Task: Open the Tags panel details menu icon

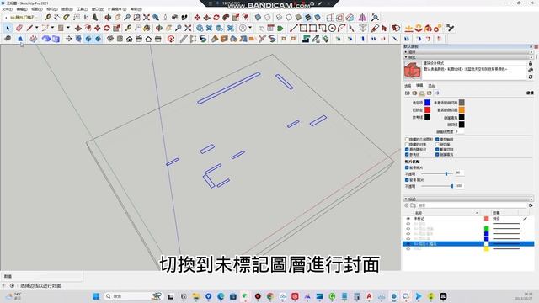Action: pyautogui.click(x=531, y=205)
